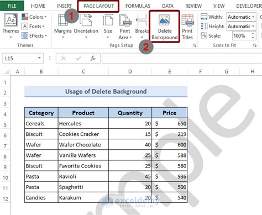Screen dimensions: 262x215
Task: Select row 5 header
Action: [x=5, y=125]
